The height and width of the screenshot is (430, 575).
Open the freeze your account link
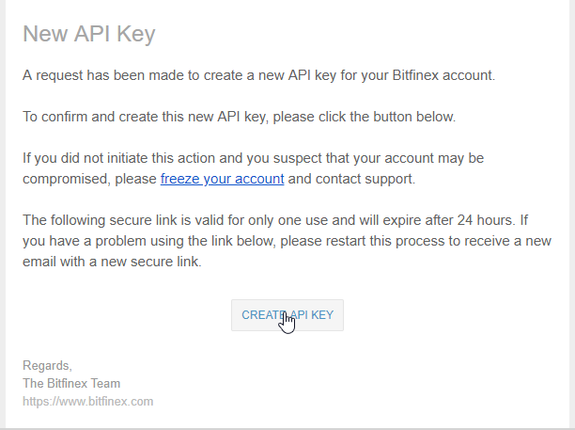[223, 179]
